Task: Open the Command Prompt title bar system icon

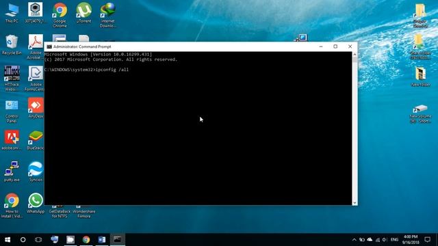Action: click(x=49, y=46)
